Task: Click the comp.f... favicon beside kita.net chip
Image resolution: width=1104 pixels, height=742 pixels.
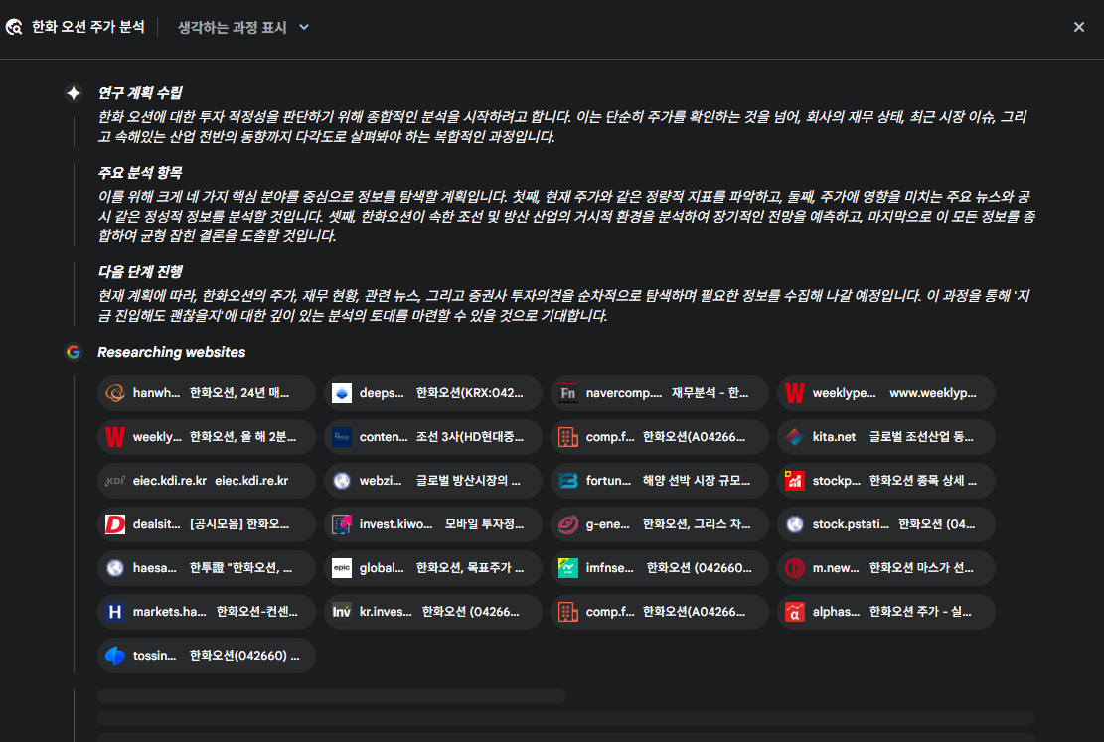Action: tap(568, 436)
